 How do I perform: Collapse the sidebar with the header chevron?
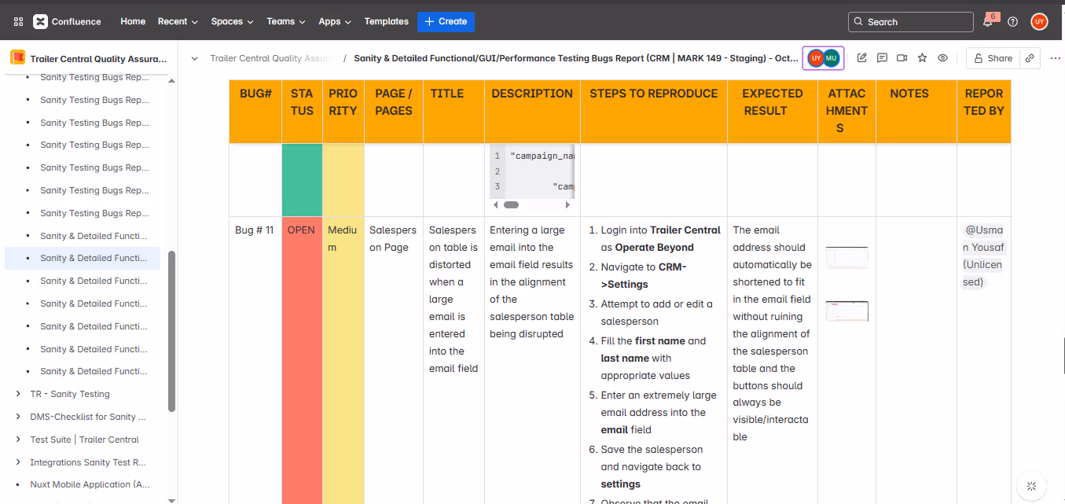[x=194, y=58]
